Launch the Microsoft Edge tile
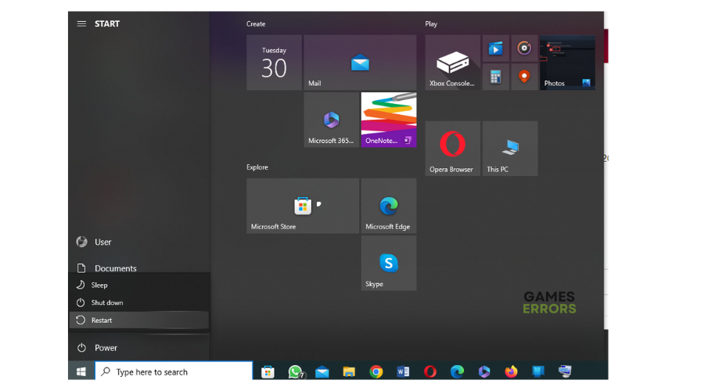This screenshot has height=391, width=704. point(389,206)
